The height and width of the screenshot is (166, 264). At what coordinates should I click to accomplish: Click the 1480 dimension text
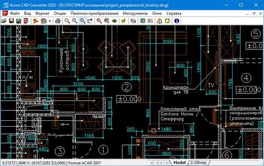coord(166,129)
